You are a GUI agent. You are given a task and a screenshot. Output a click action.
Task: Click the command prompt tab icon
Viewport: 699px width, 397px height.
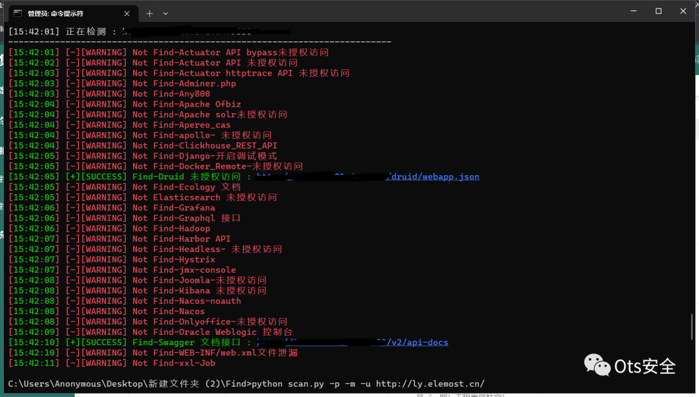point(18,14)
